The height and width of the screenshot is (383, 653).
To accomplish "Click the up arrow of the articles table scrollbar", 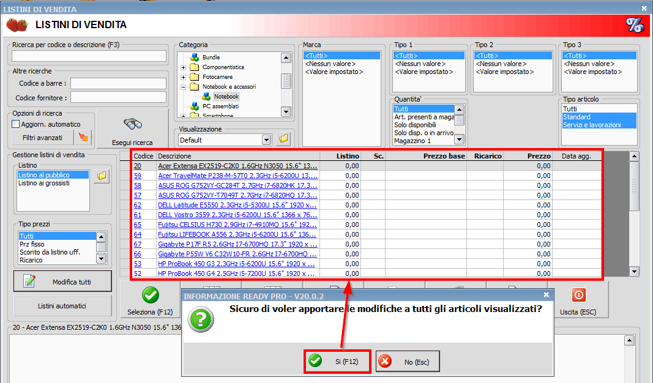I will (x=634, y=157).
